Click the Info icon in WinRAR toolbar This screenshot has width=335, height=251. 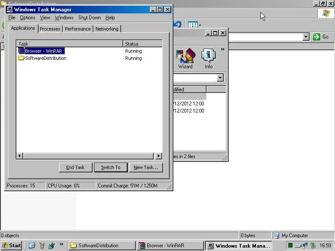coord(209,58)
